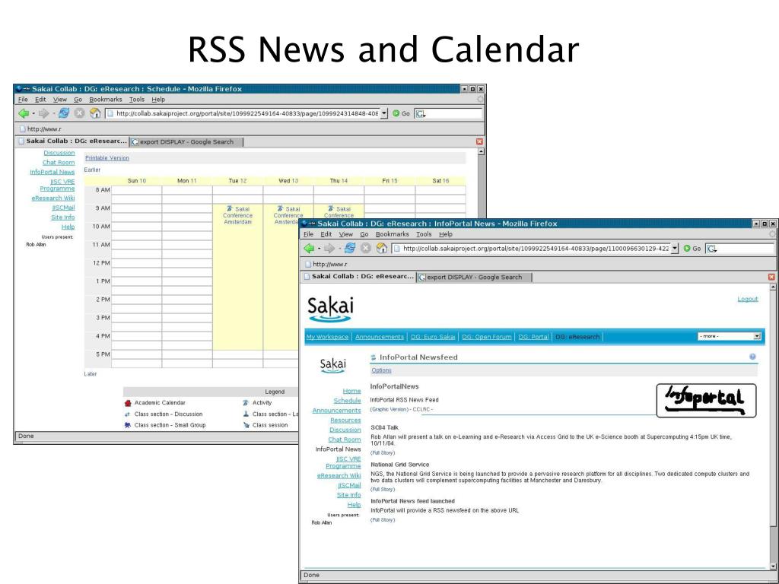This screenshot has width=779, height=584.
Task: Close tab with red X in Schedule window
Action: click(479, 141)
